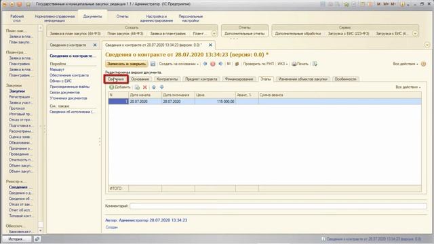Image resolution: width=434 pixels, height=244 pixels.
Task: Open Настройка и администрирование section
Action: pyautogui.click(x=157, y=18)
